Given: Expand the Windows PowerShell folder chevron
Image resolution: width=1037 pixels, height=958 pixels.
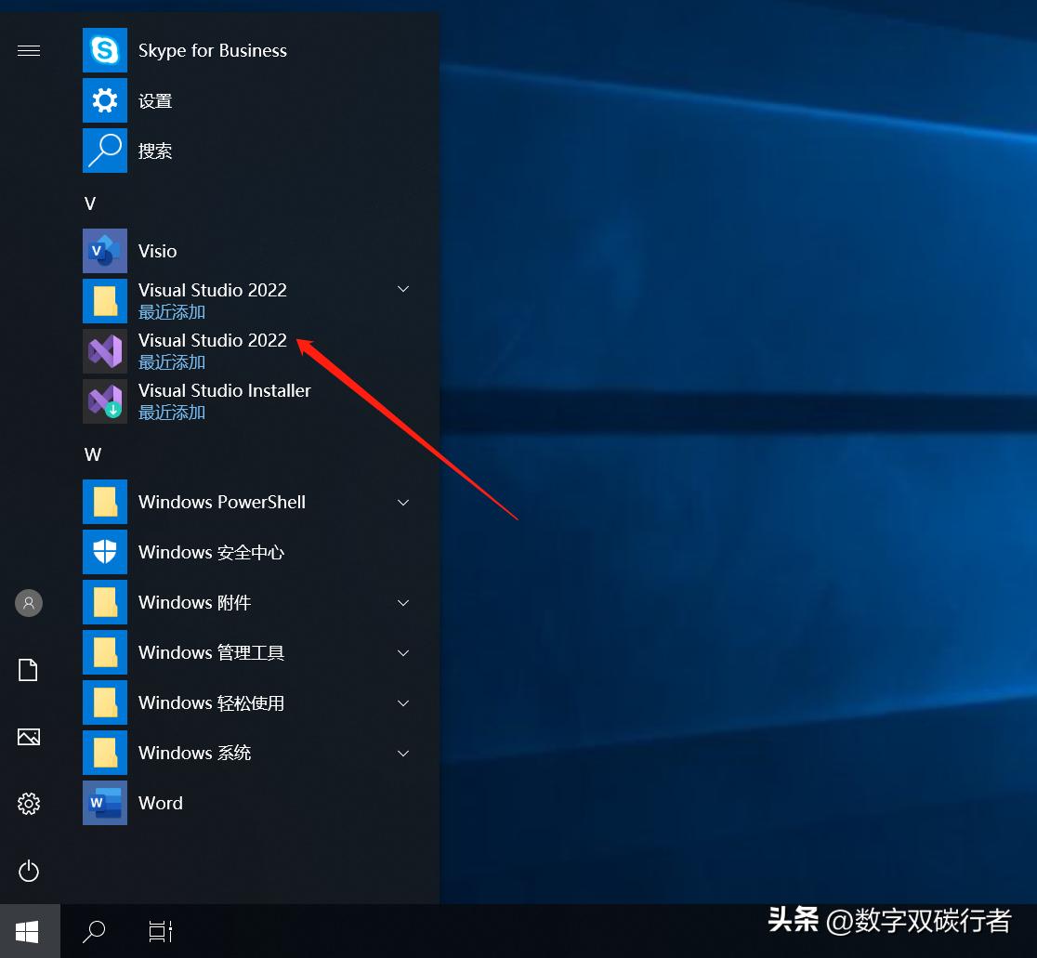Looking at the screenshot, I should [403, 502].
